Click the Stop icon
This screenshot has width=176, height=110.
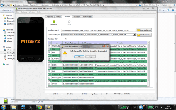tap(69, 21)
